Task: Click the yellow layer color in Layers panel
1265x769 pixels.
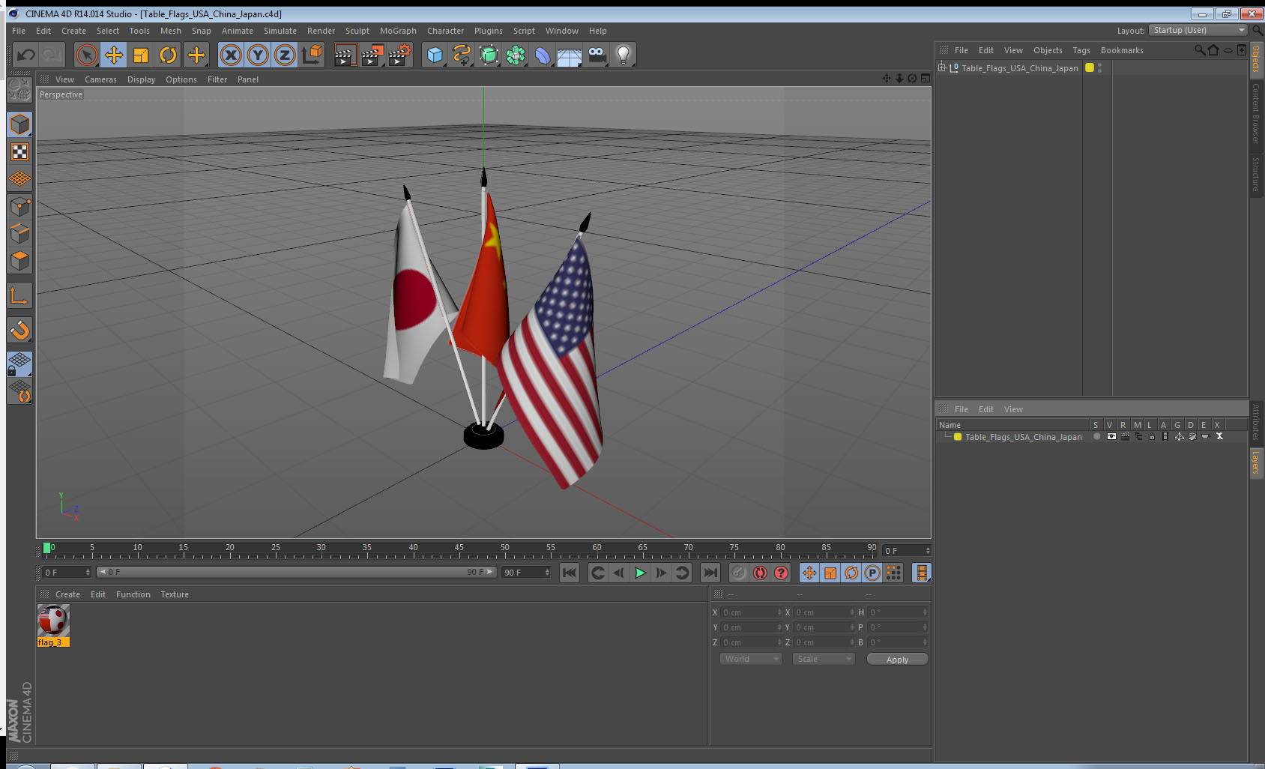Action: tap(958, 436)
